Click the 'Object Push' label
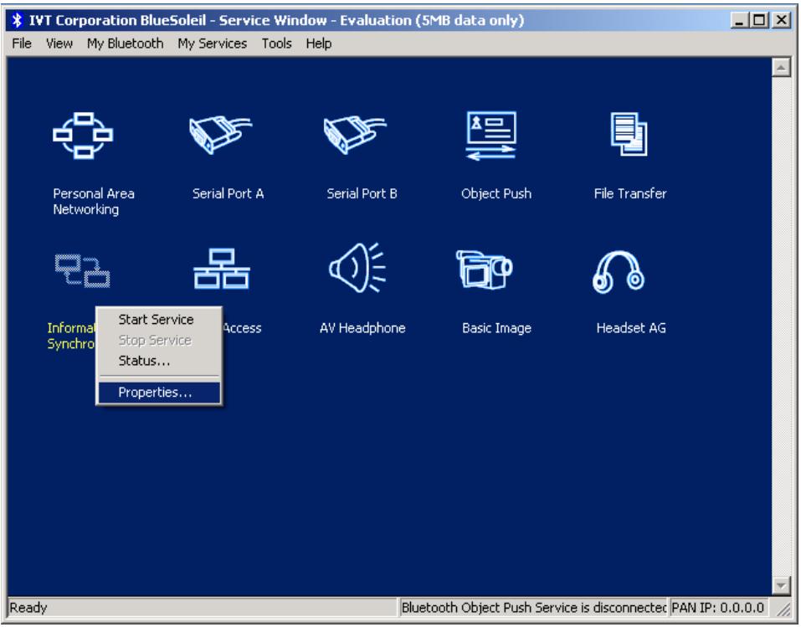801x627 pixels. tap(496, 193)
